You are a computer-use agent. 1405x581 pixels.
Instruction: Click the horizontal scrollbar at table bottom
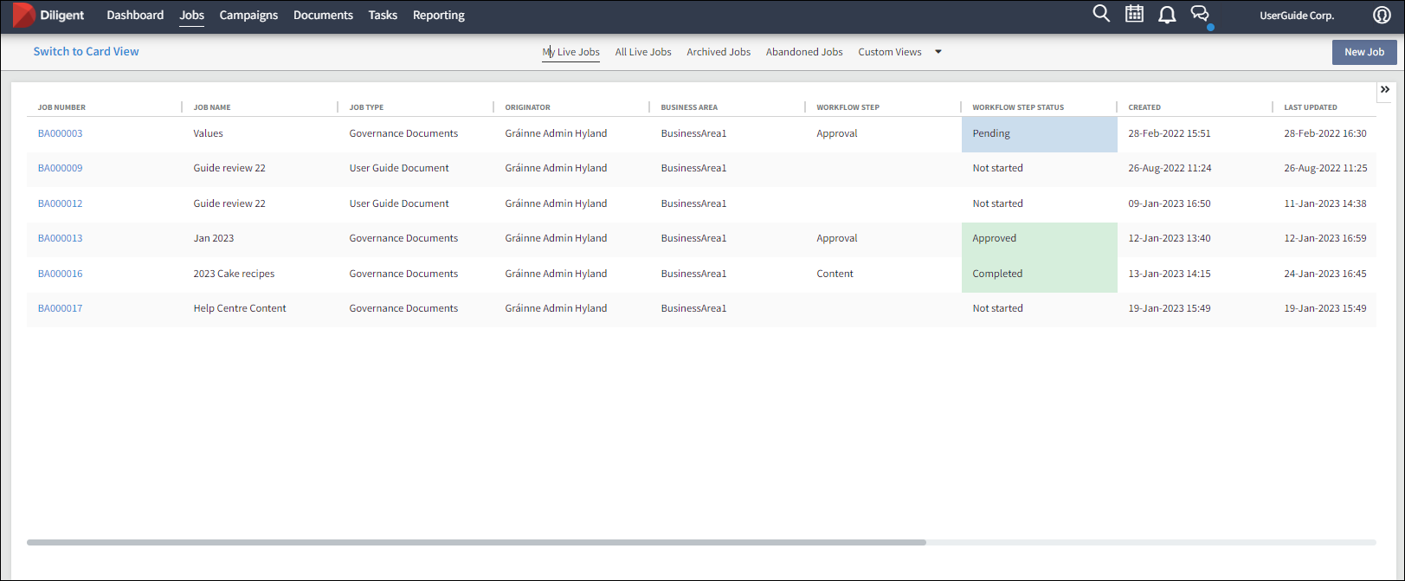tap(476, 543)
